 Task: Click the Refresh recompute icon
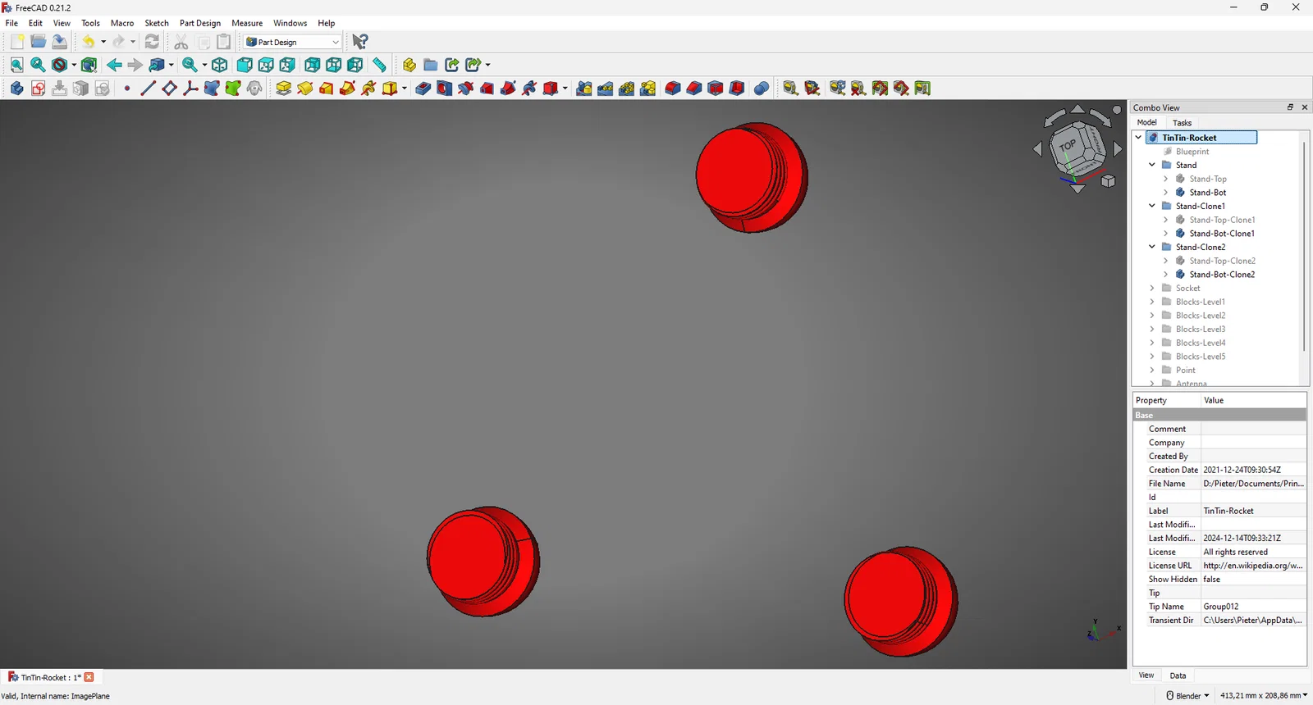[x=153, y=42]
